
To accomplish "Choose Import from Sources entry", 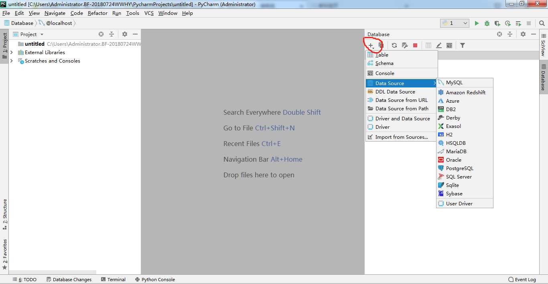I will 402,137.
